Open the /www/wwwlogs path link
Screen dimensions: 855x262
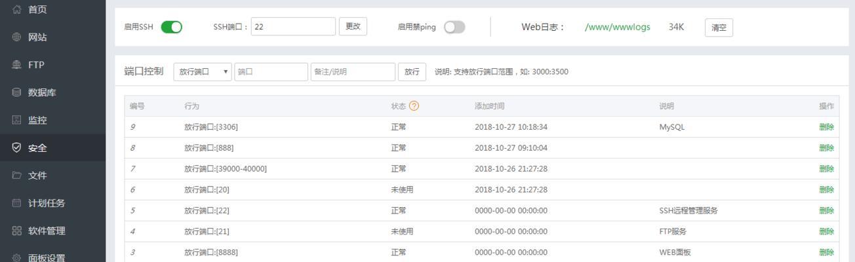pyautogui.click(x=618, y=27)
